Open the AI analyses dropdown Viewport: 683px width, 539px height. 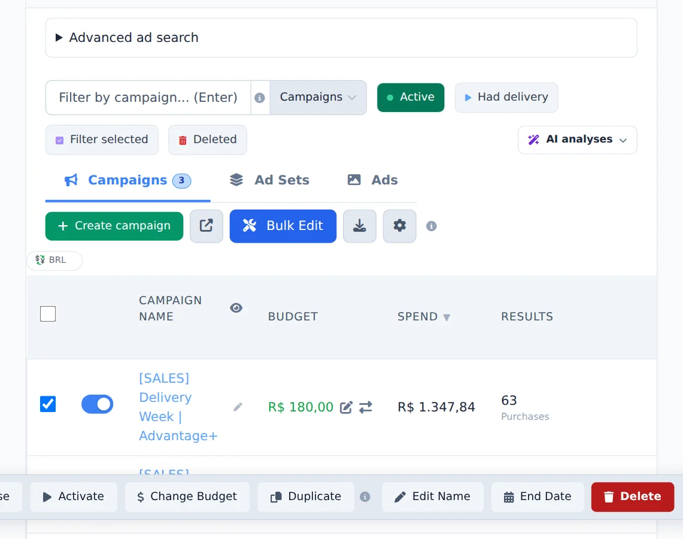577,140
